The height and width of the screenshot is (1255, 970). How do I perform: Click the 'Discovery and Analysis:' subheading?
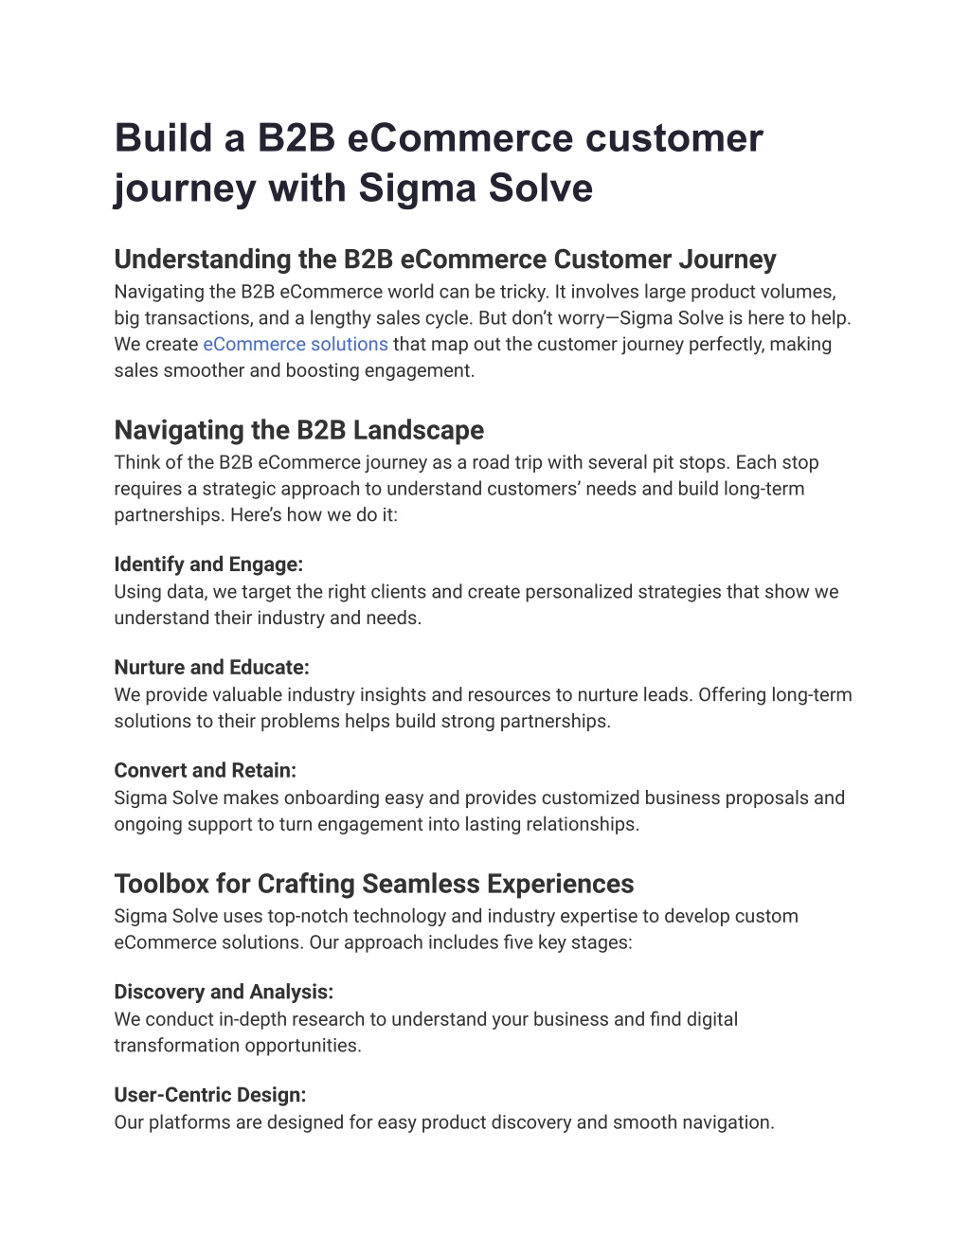tap(224, 993)
